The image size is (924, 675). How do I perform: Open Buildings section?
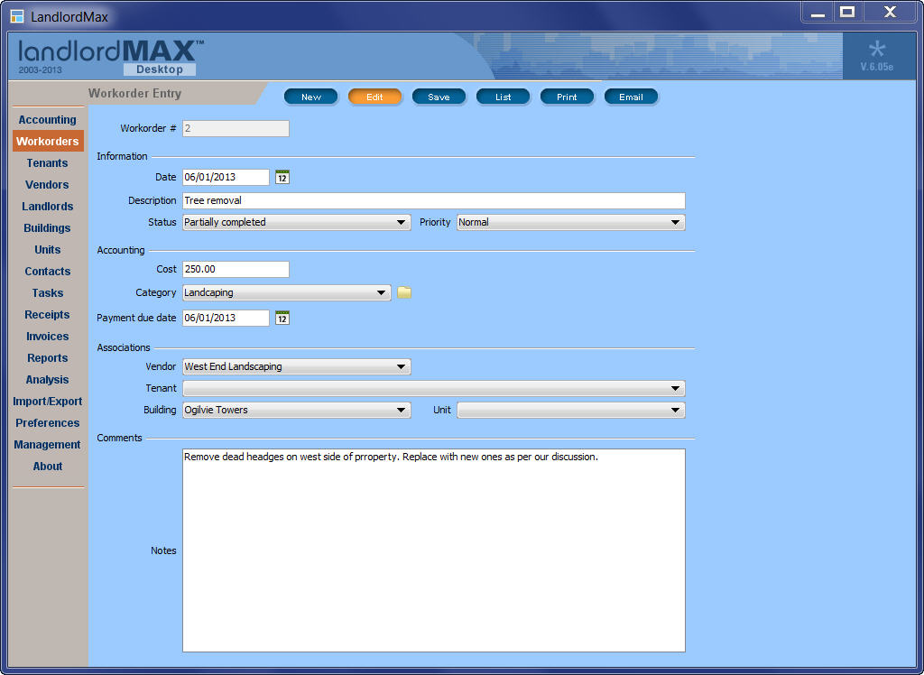(x=47, y=228)
